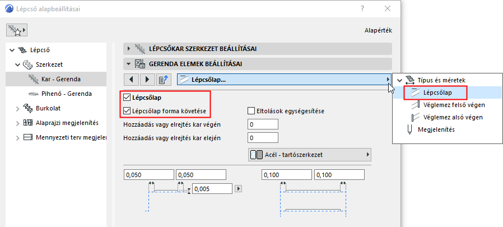Select Pihenő - Gerenda tree row
Screen dimensions: 503x227
point(56,94)
